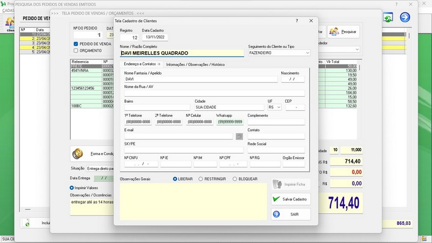Click the 123456123456 reference cell
Viewport: 432px width, 243px height.
[x=86, y=88]
